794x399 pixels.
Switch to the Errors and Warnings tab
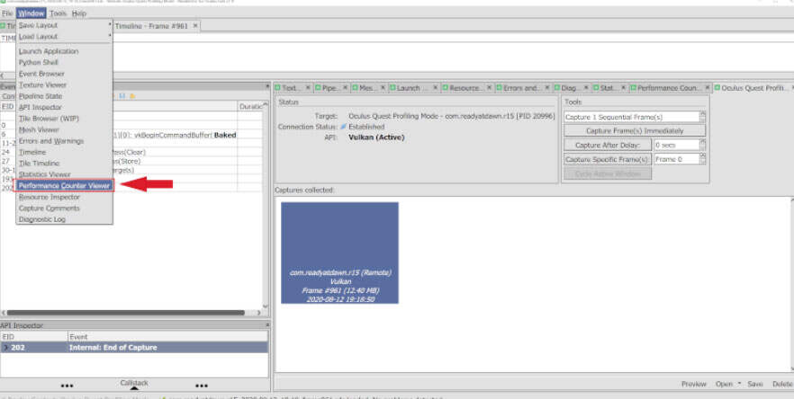coord(519,88)
